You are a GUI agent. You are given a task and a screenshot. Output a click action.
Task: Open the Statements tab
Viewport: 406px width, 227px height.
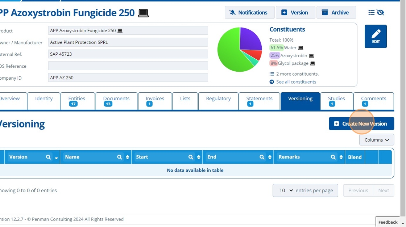[259, 101]
